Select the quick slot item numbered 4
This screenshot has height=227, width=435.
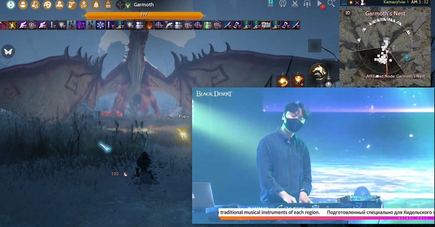pos(283,81)
